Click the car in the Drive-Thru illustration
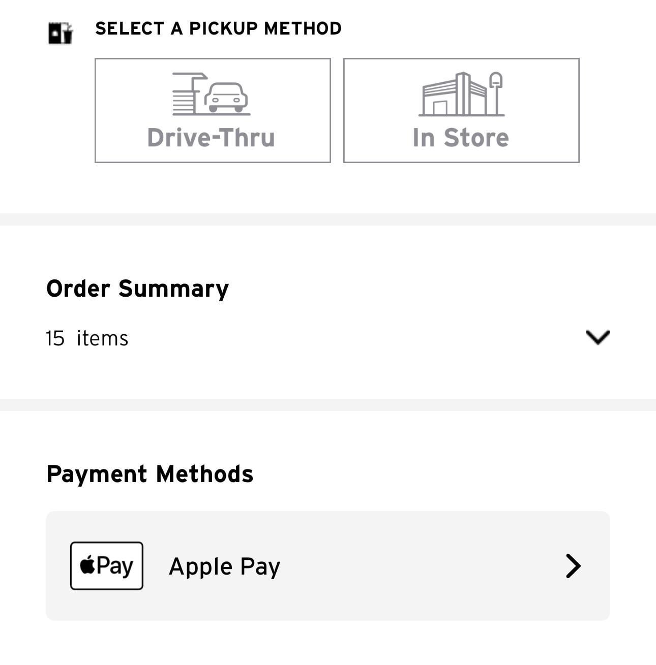The height and width of the screenshot is (665, 656). (226, 98)
